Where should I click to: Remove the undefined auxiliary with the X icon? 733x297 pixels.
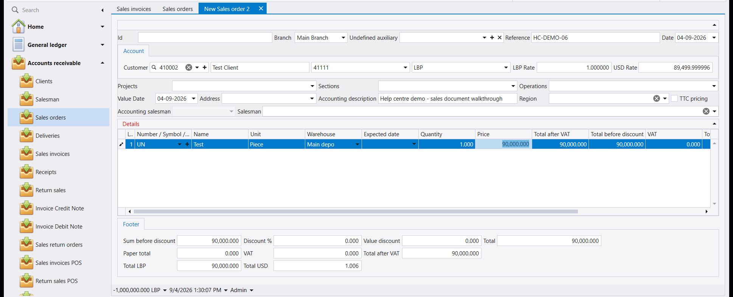tap(500, 37)
